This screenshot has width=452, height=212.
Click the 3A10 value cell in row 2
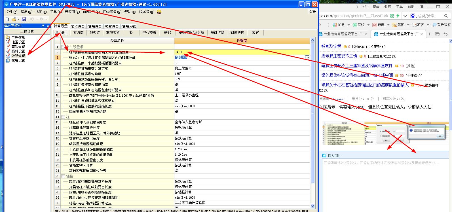(x=242, y=52)
